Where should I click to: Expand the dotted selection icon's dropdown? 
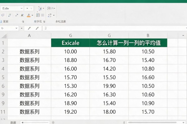(54, 15)
